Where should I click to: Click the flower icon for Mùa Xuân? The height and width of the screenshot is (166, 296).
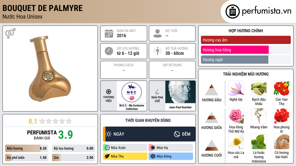107,148
